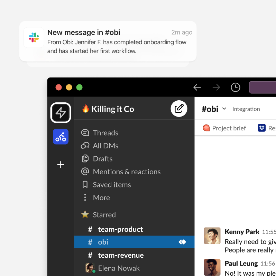This screenshot has height=276, width=276.
Task: Go back with the left arrow
Action: [x=197, y=87]
